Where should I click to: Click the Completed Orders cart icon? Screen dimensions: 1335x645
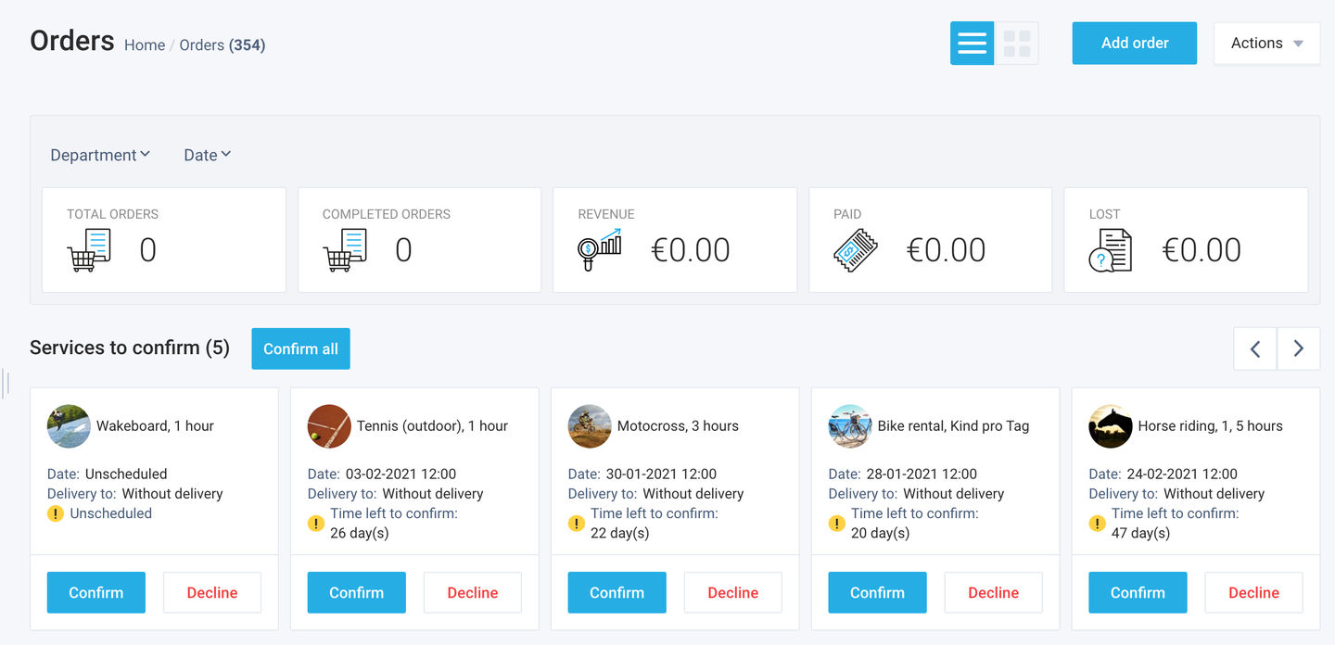click(345, 250)
